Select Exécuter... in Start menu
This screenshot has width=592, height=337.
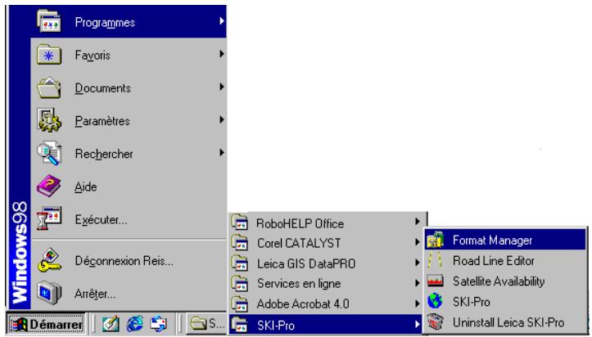click(x=129, y=219)
